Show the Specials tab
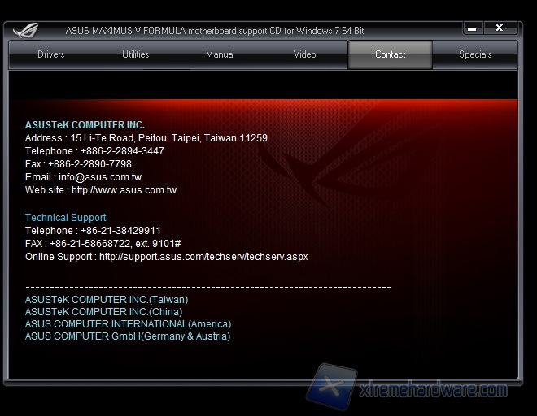Image resolution: width=537 pixels, height=416 pixels. click(x=475, y=54)
